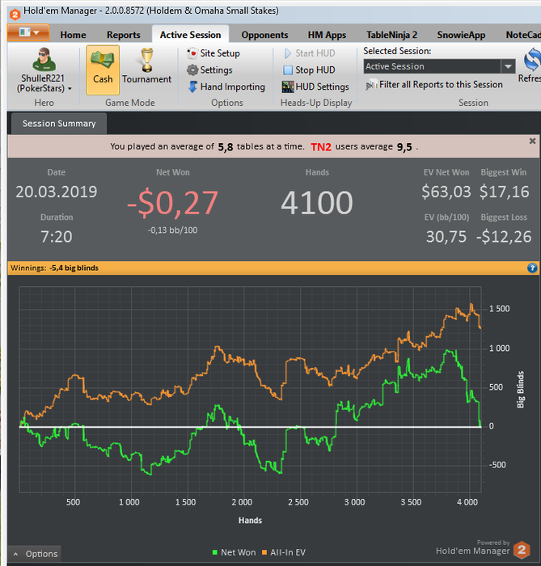Click the help icon on Winnings bar
This screenshot has width=541, height=566.
coord(532,268)
